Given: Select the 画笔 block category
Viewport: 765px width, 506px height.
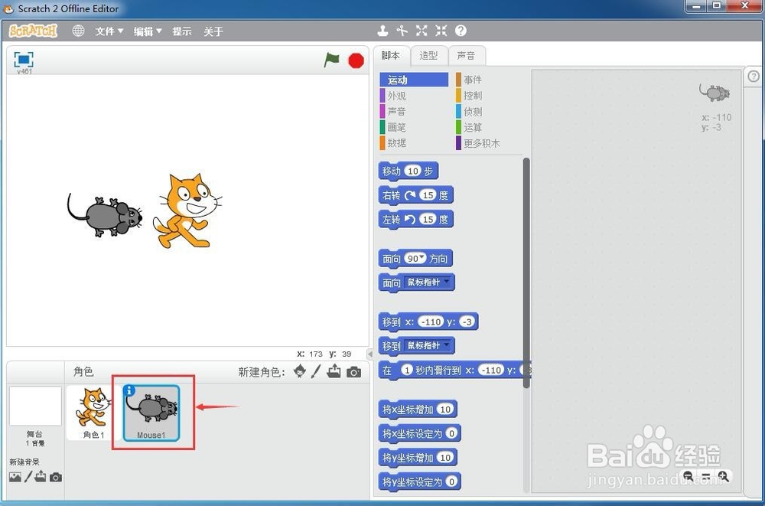Looking at the screenshot, I should [414, 128].
